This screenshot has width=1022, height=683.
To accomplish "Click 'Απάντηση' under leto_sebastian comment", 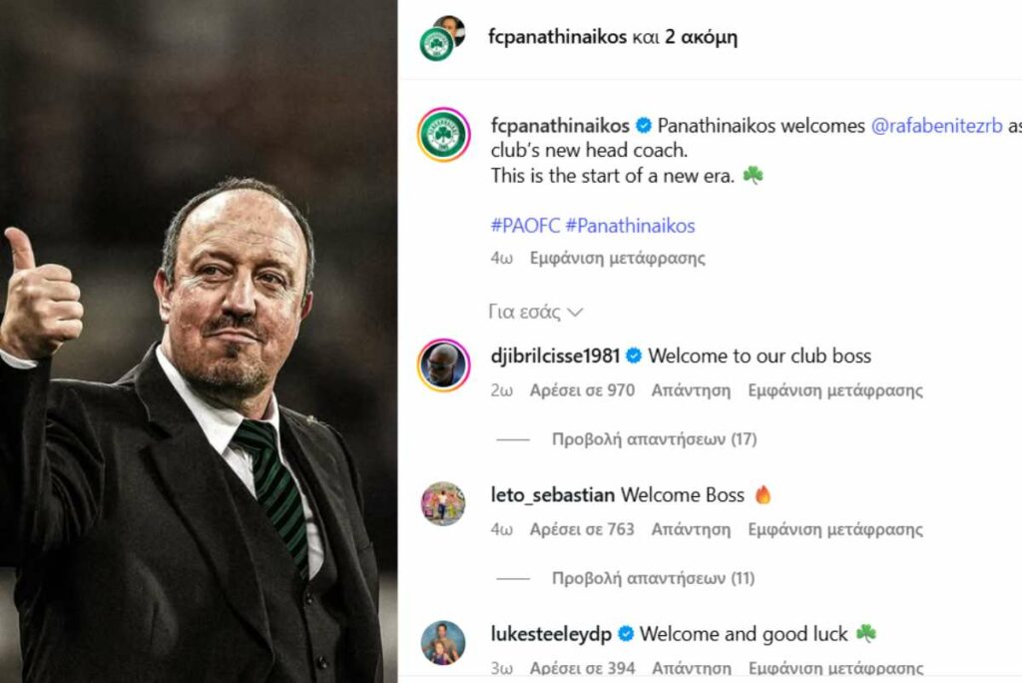I will 691,529.
